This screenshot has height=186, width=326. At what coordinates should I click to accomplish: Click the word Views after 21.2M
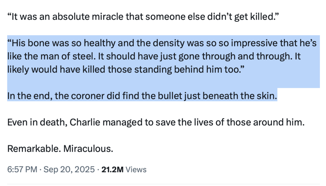coord(136,170)
